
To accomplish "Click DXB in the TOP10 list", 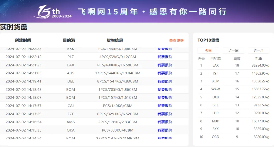I will [x=215, y=97].
